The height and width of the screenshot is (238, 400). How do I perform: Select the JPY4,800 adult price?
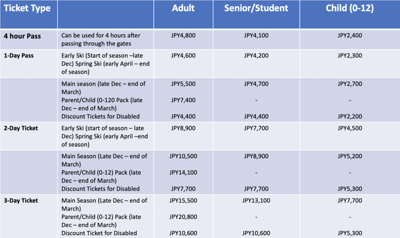point(183,36)
